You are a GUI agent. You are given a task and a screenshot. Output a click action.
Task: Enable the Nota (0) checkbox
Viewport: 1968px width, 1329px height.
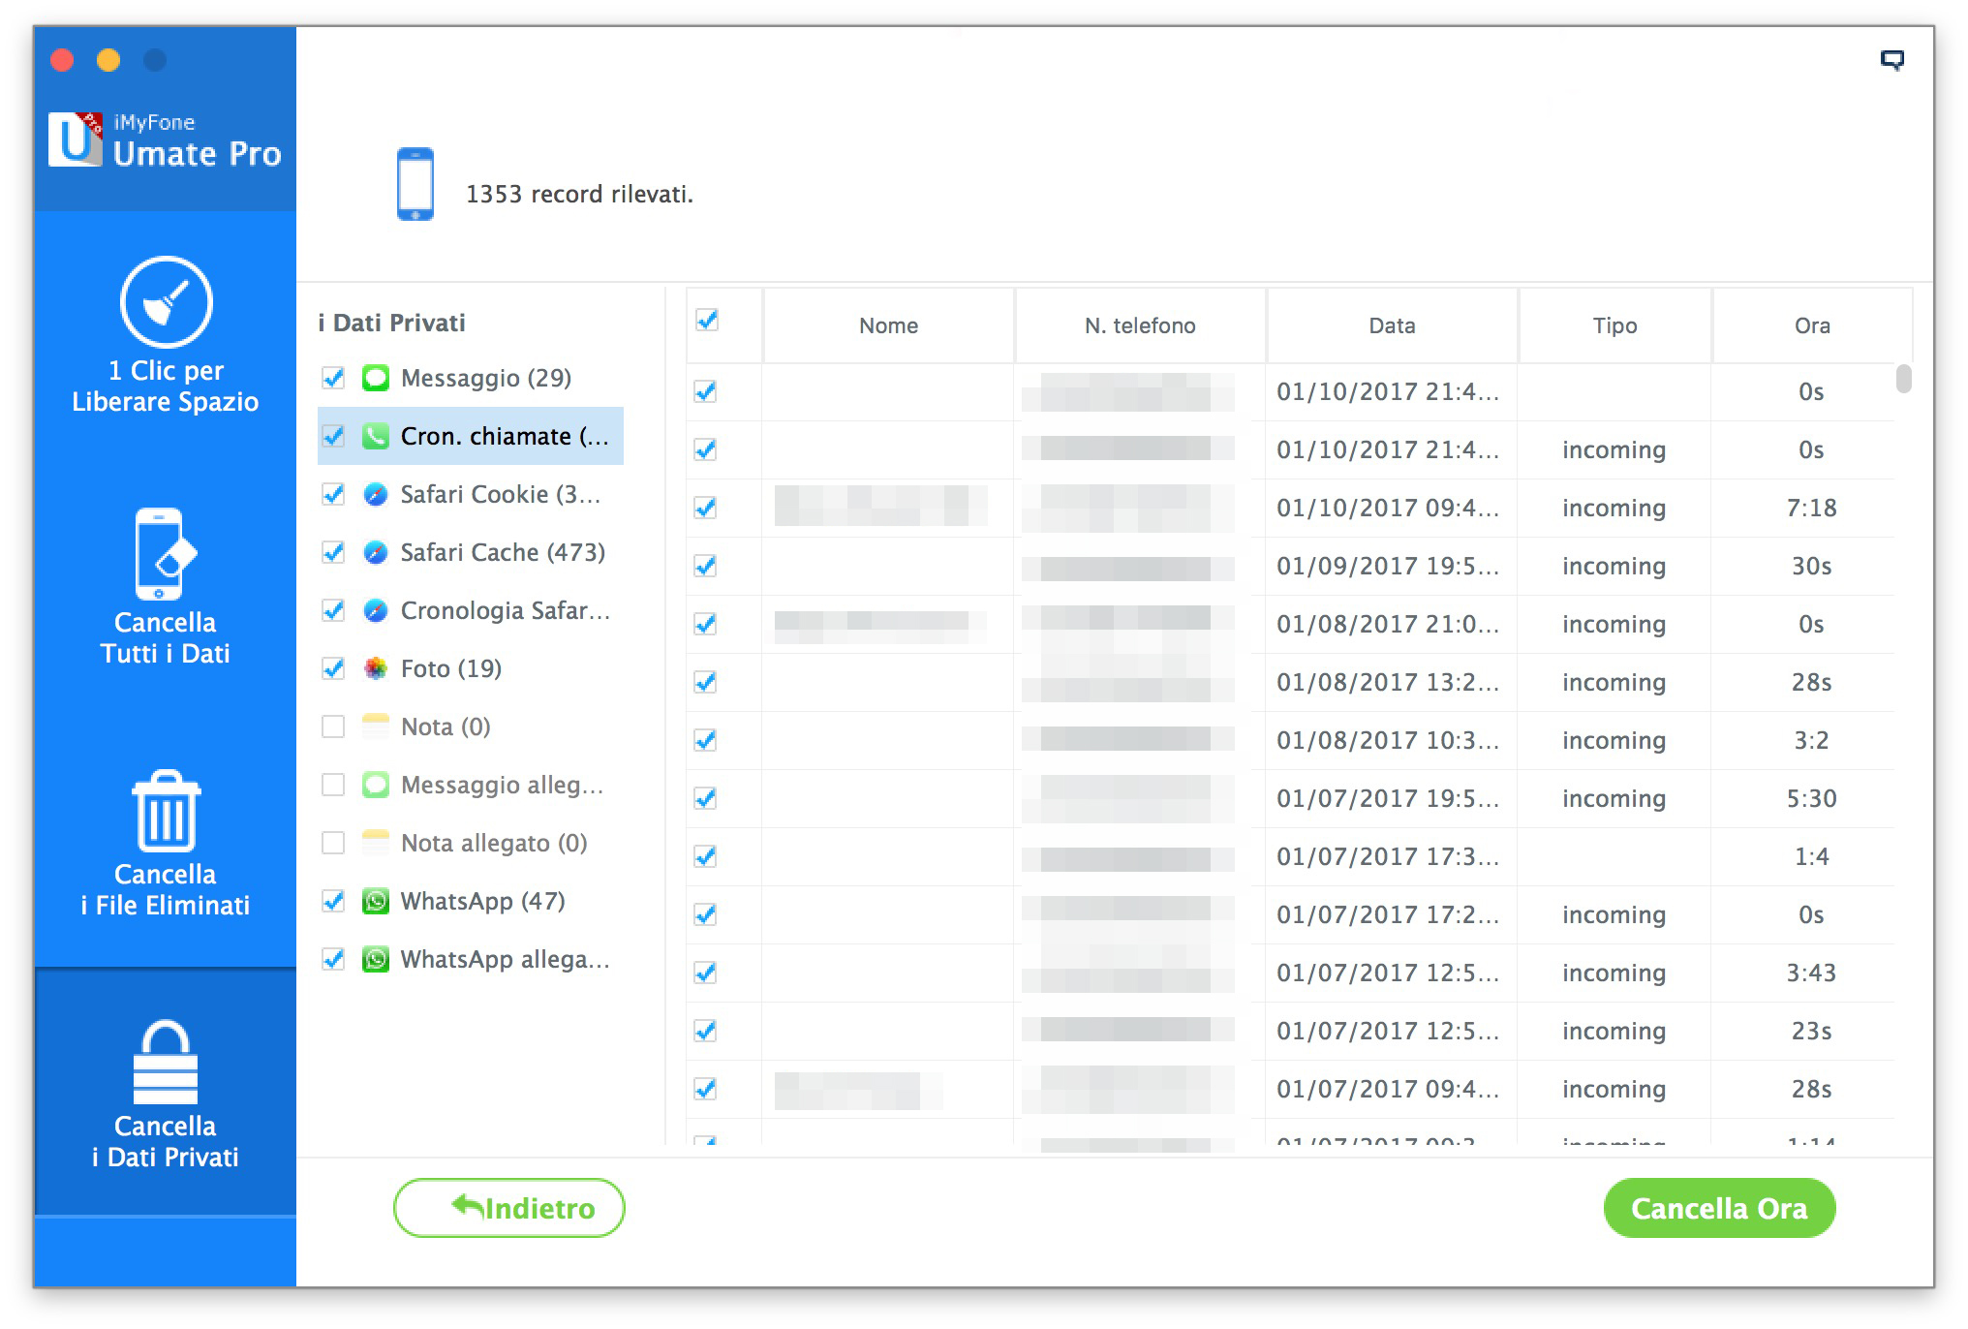point(333,726)
